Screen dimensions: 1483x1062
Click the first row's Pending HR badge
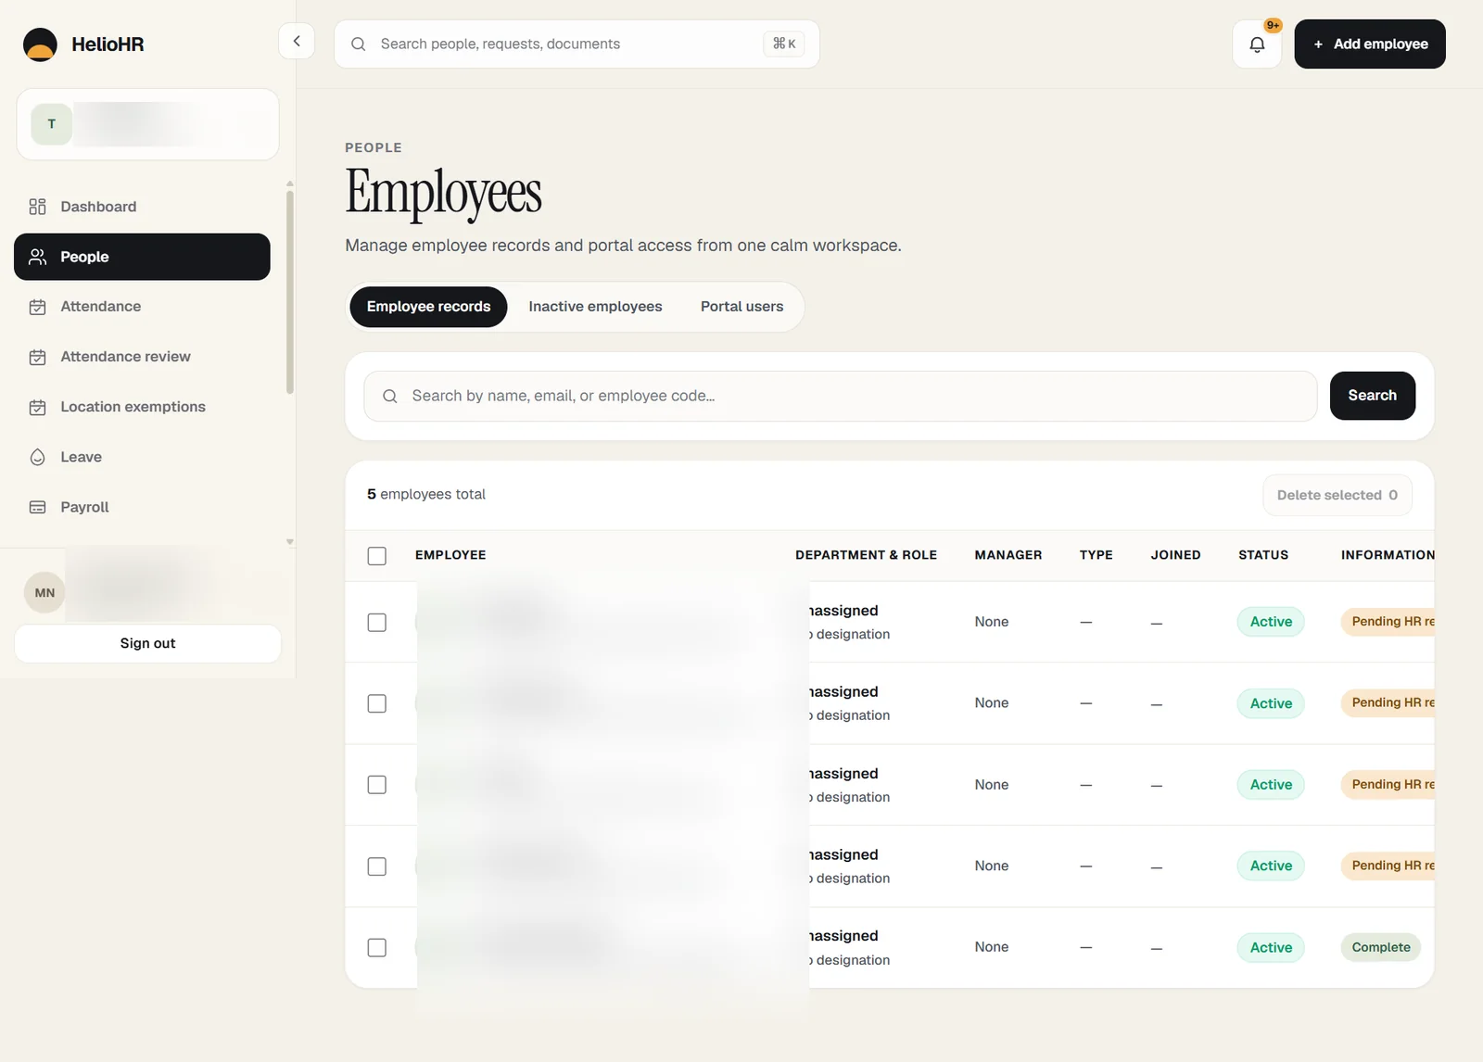(1388, 622)
